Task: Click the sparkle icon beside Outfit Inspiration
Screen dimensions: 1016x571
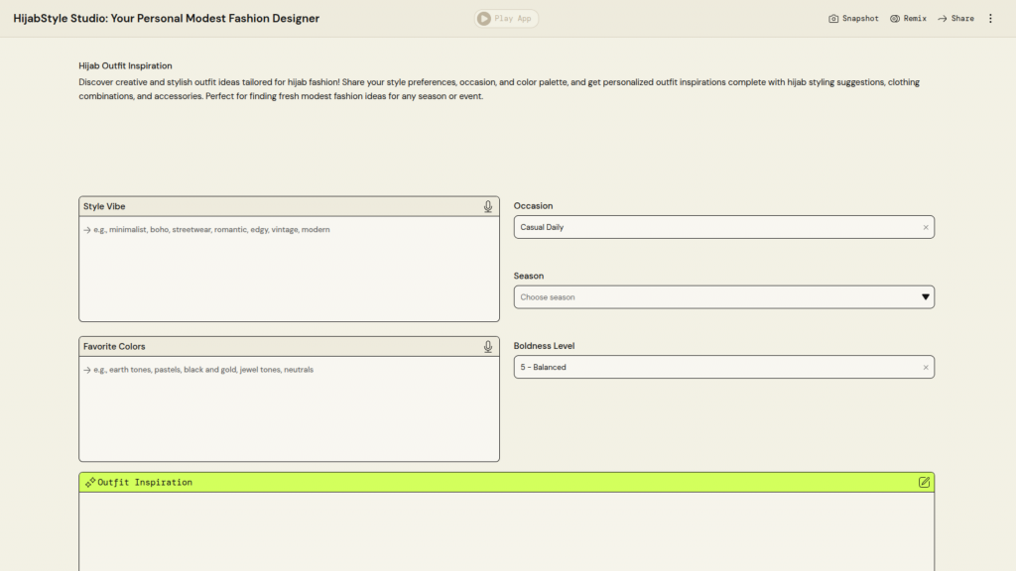Action: 90,483
